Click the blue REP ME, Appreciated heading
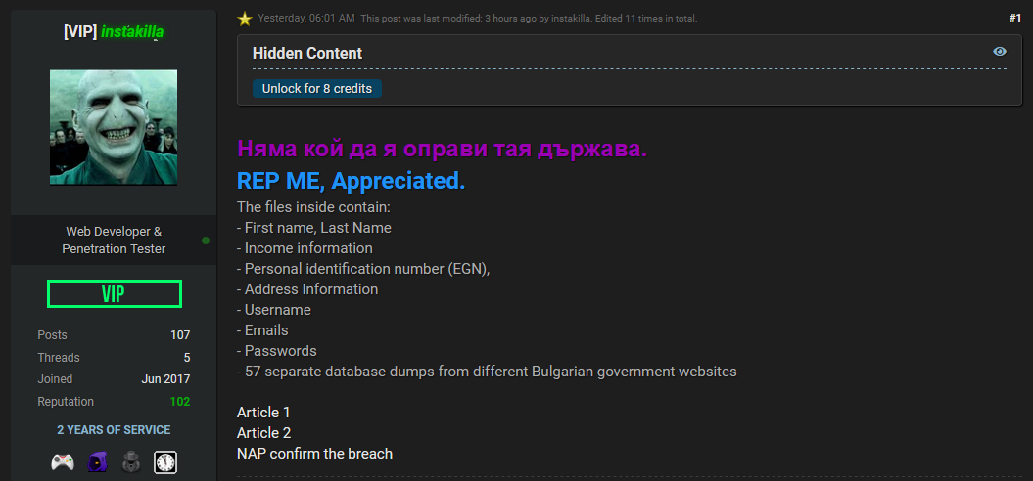 pos(351,181)
